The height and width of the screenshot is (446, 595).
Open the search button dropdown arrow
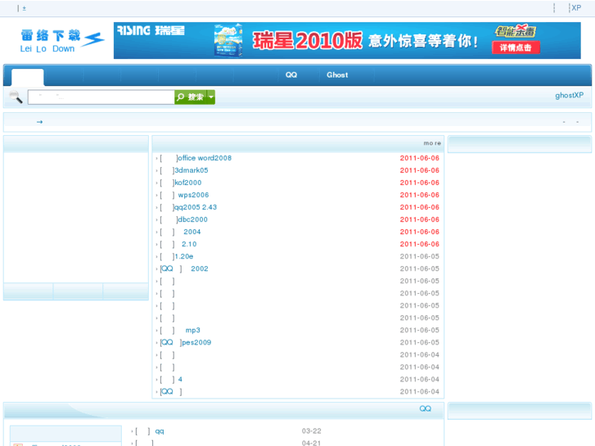click(211, 97)
